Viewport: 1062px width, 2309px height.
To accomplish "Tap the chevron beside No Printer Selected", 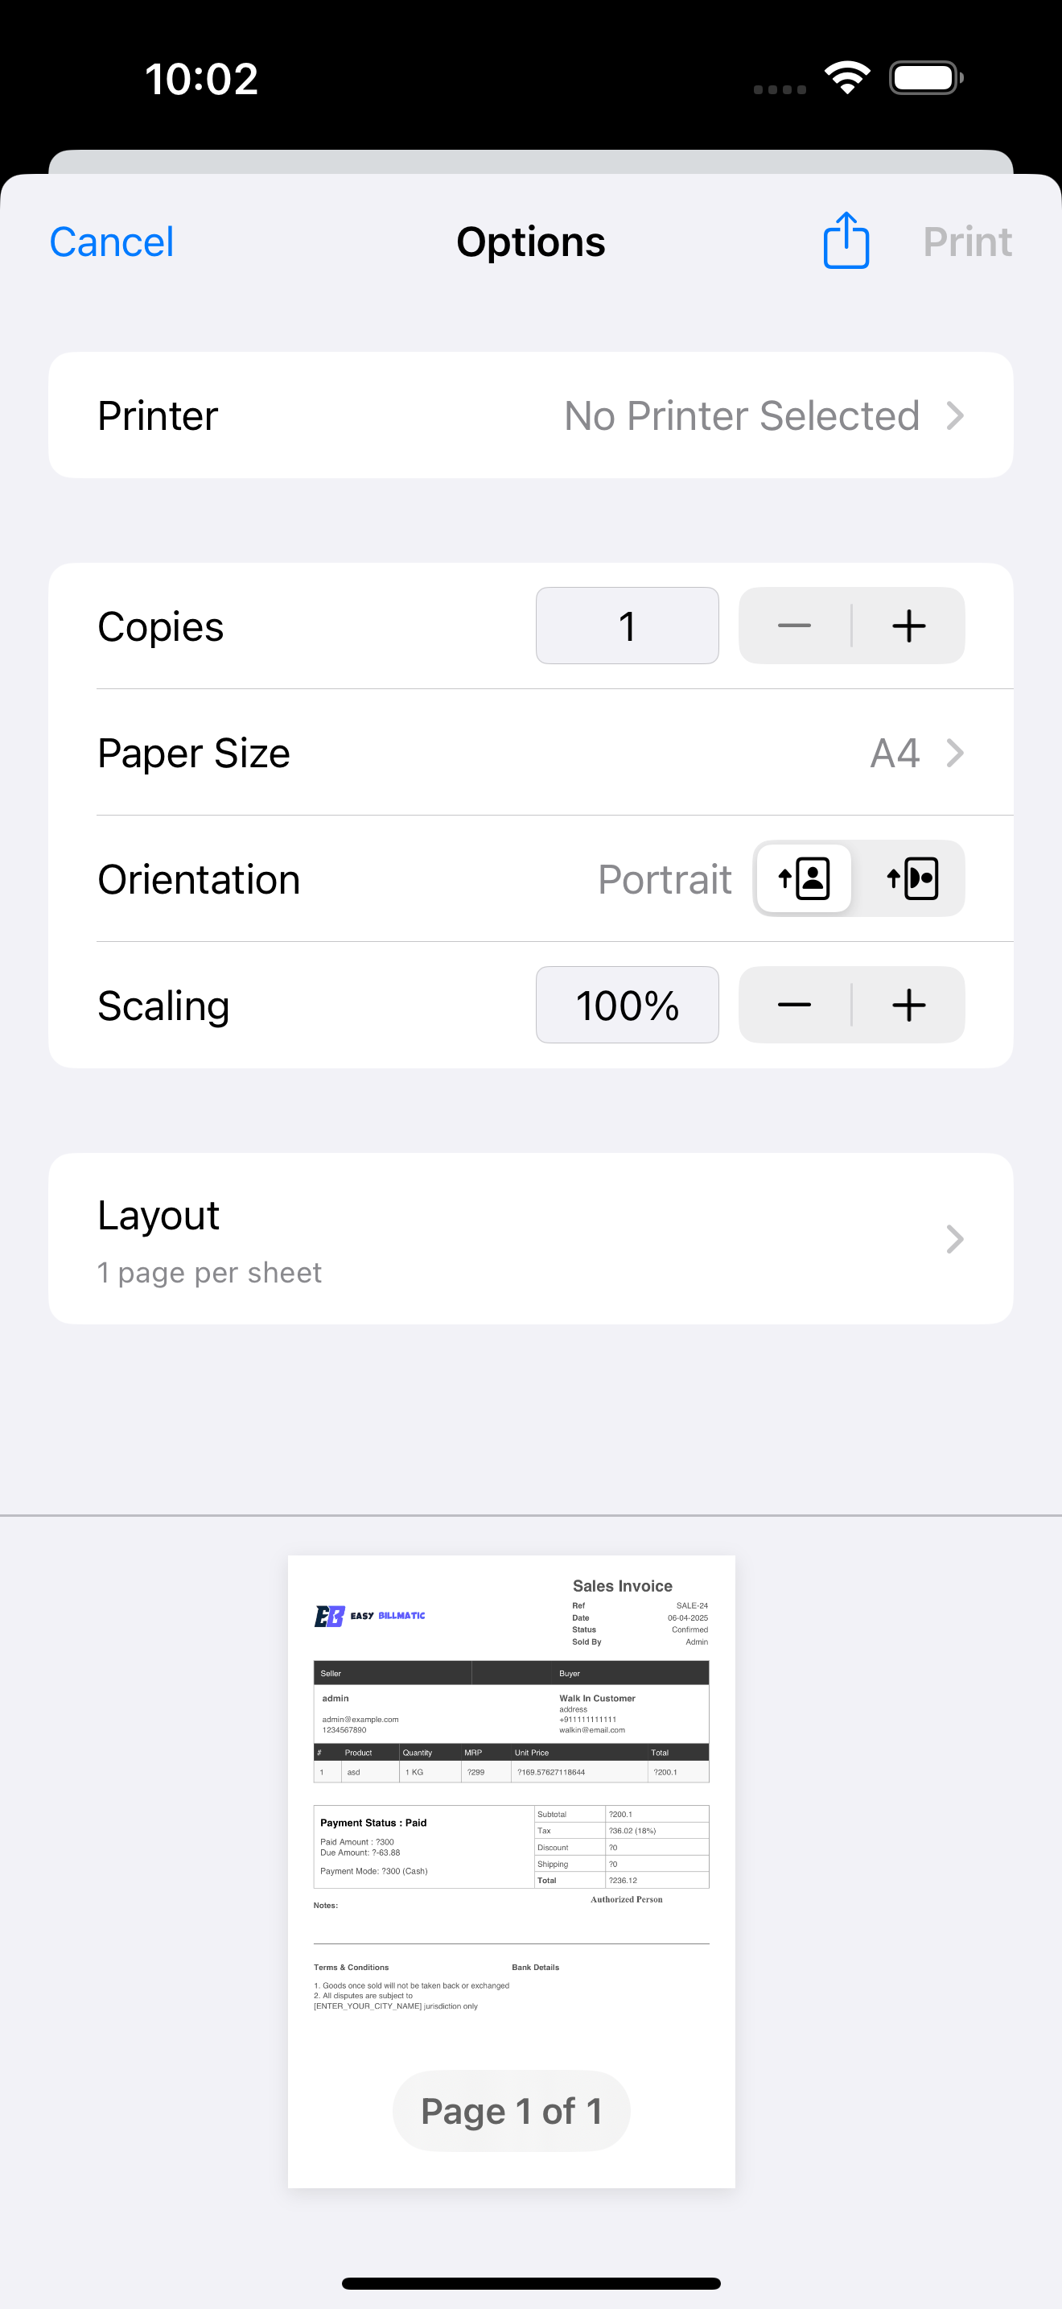I will tap(954, 415).
